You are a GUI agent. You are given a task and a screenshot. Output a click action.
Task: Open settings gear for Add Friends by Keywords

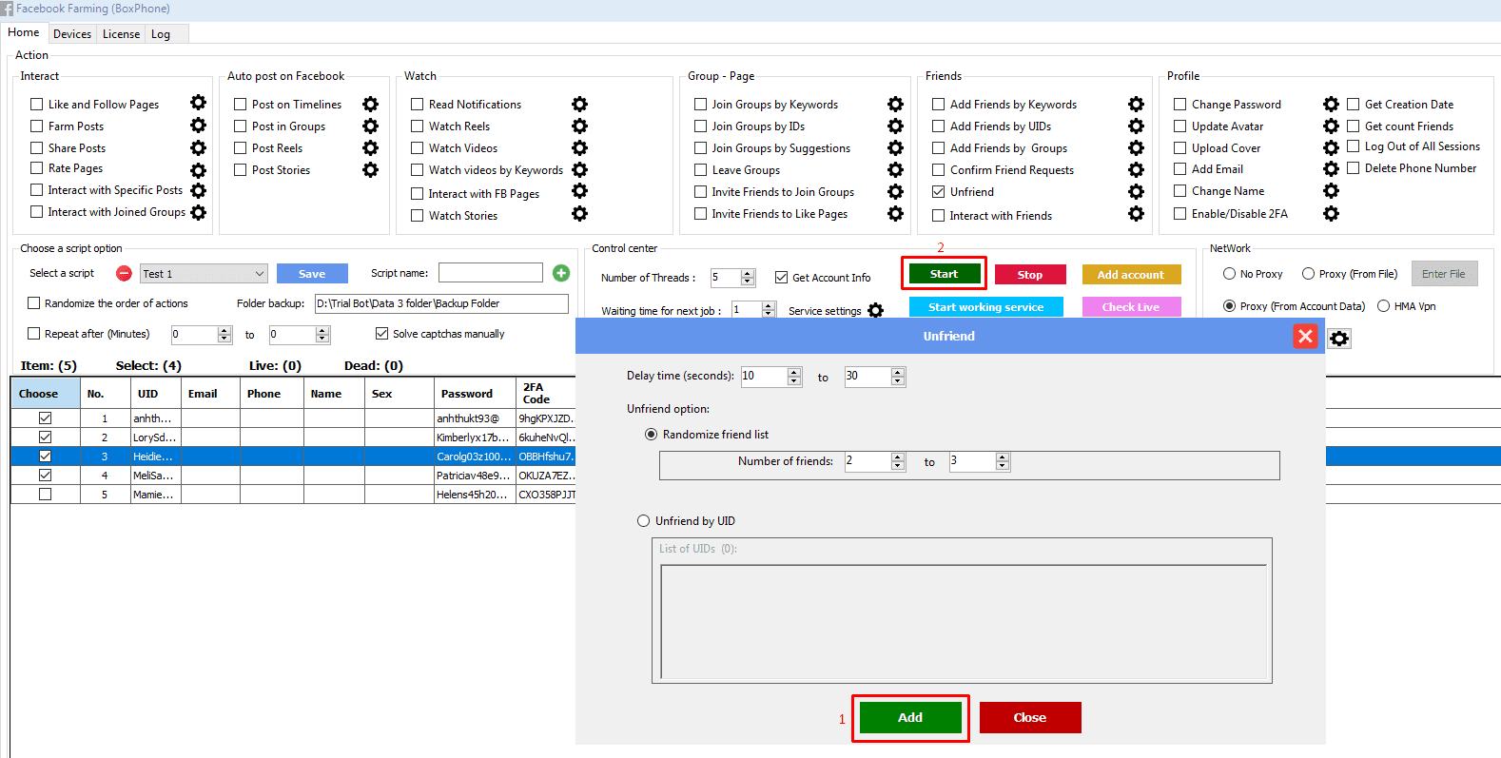1136,104
